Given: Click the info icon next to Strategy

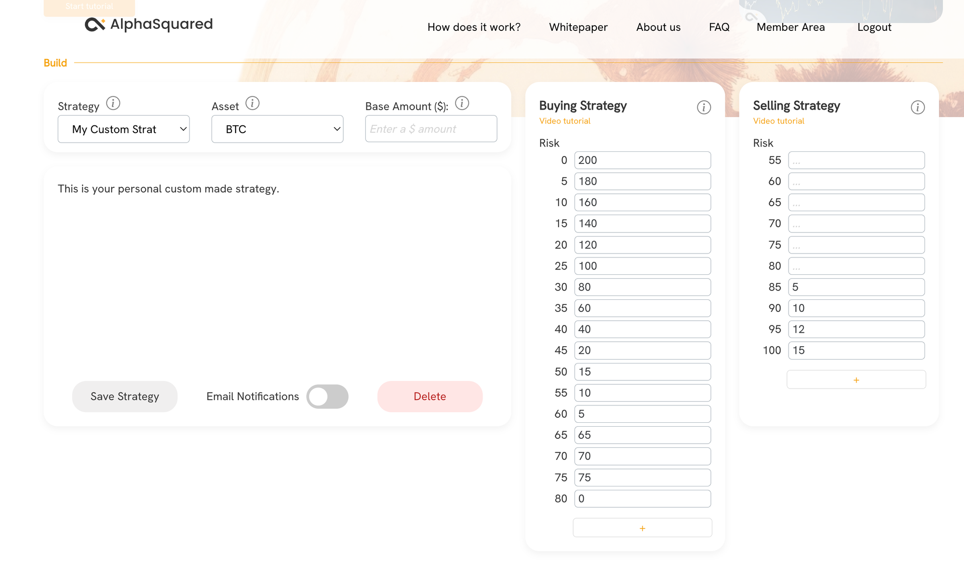Looking at the screenshot, I should click(113, 103).
